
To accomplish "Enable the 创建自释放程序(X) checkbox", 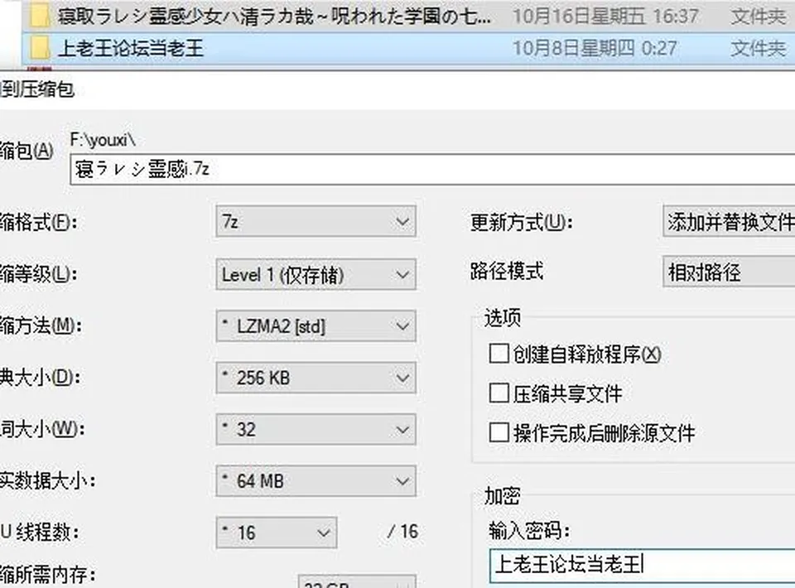I will tap(499, 354).
